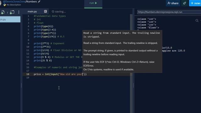Click the 'Numbers' repl title
Image resolution: width=201 pixels, height=113 pixels.
(x=31, y=2)
